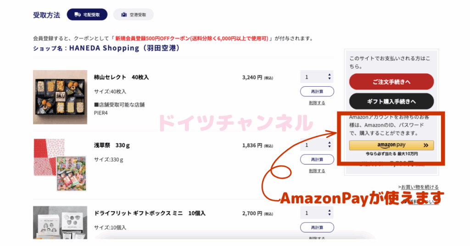
Task: Decrease quantity arrow for ドライフリット ギフトボックス
Action: coord(330,214)
